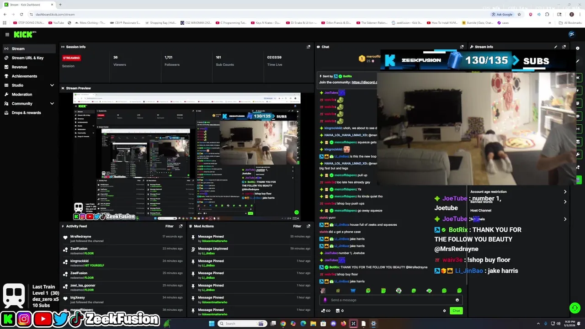Click the browser address bar
585x329 pixels.
click(x=256, y=14)
